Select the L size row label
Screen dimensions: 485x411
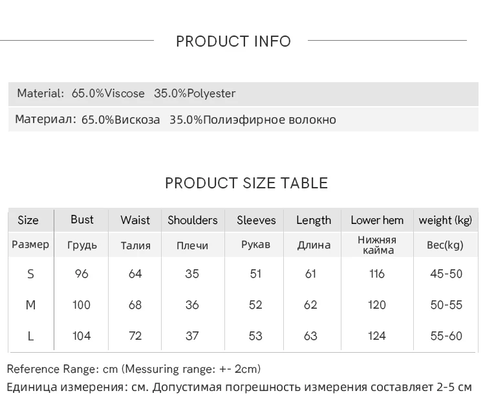[30, 335]
